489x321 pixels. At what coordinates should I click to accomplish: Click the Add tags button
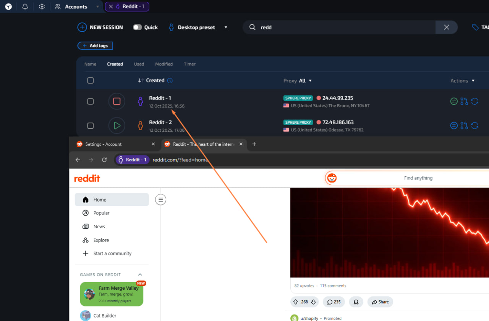coord(95,46)
